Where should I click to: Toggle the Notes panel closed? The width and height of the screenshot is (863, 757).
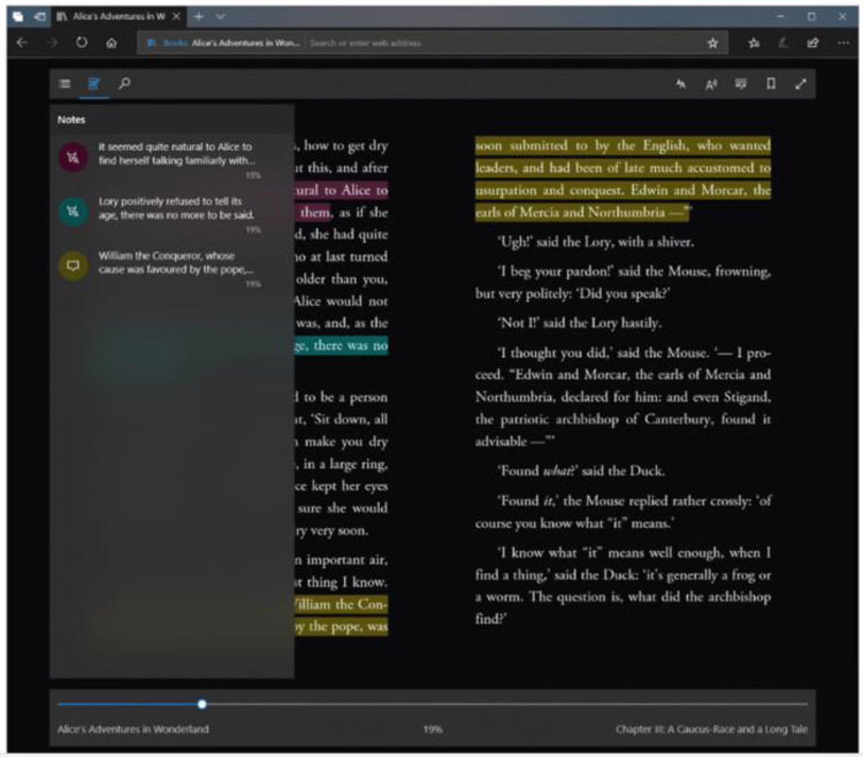click(93, 84)
